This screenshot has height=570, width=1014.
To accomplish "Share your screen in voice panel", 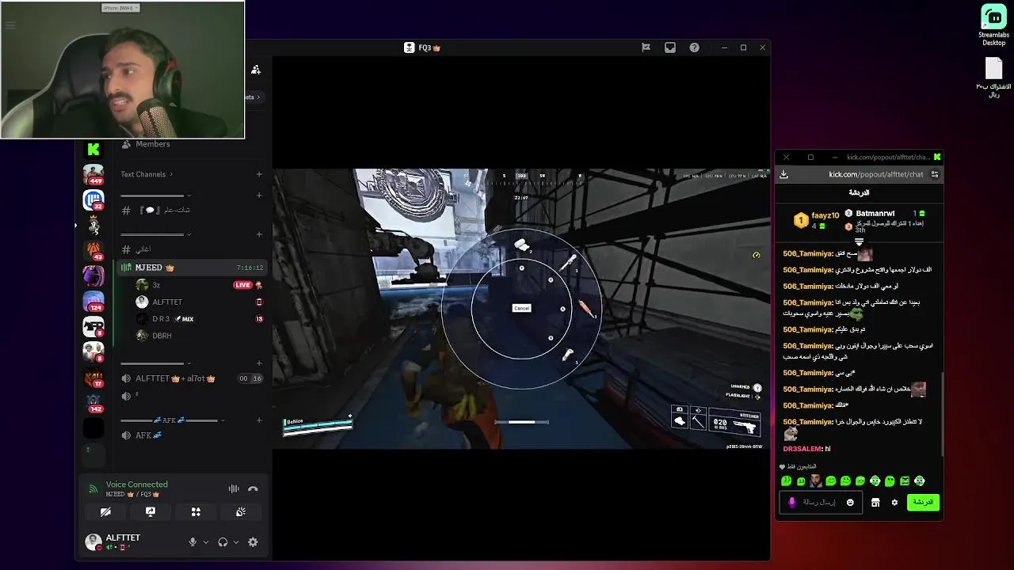I will pyautogui.click(x=151, y=512).
